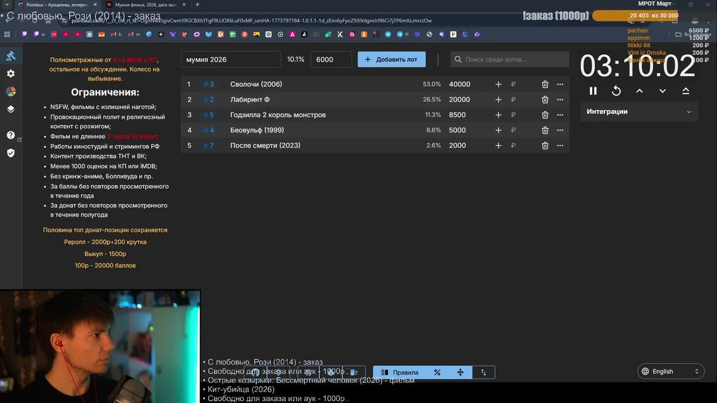Add amount to Лабиринт Ф lot
Viewport: 717px width, 403px height.
click(x=499, y=100)
